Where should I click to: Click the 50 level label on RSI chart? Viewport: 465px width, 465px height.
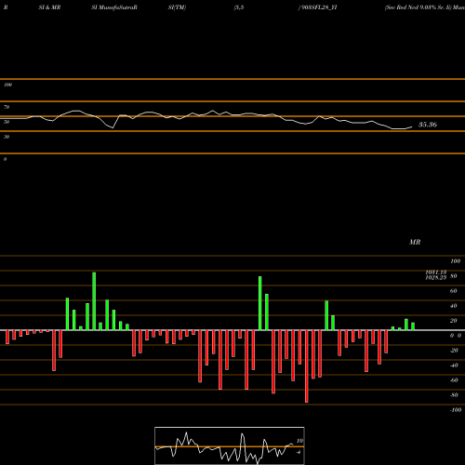(x=7, y=122)
